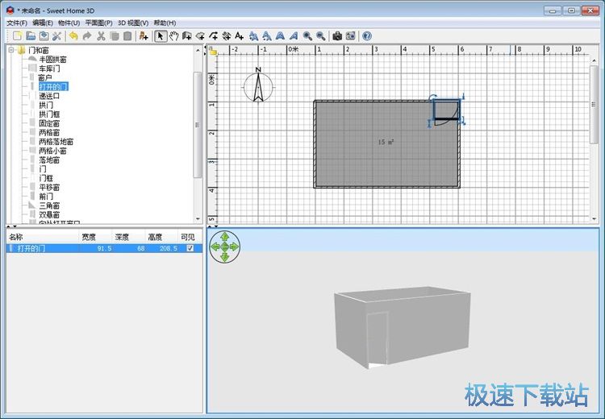Click the 3D view left navigation arrow
The width and height of the screenshot is (605, 419).
215,247
